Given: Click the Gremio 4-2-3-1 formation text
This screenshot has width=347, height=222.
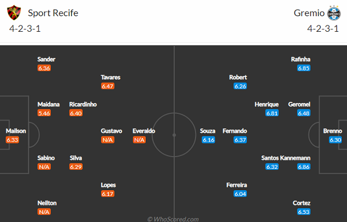Looking at the screenshot, I should click(x=323, y=29).
